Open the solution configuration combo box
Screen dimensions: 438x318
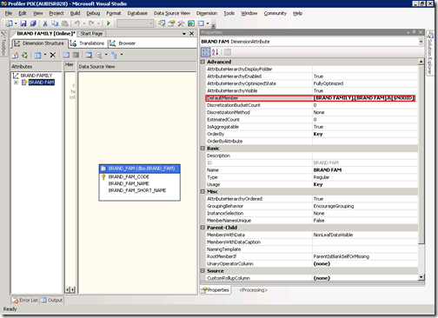tap(135, 23)
